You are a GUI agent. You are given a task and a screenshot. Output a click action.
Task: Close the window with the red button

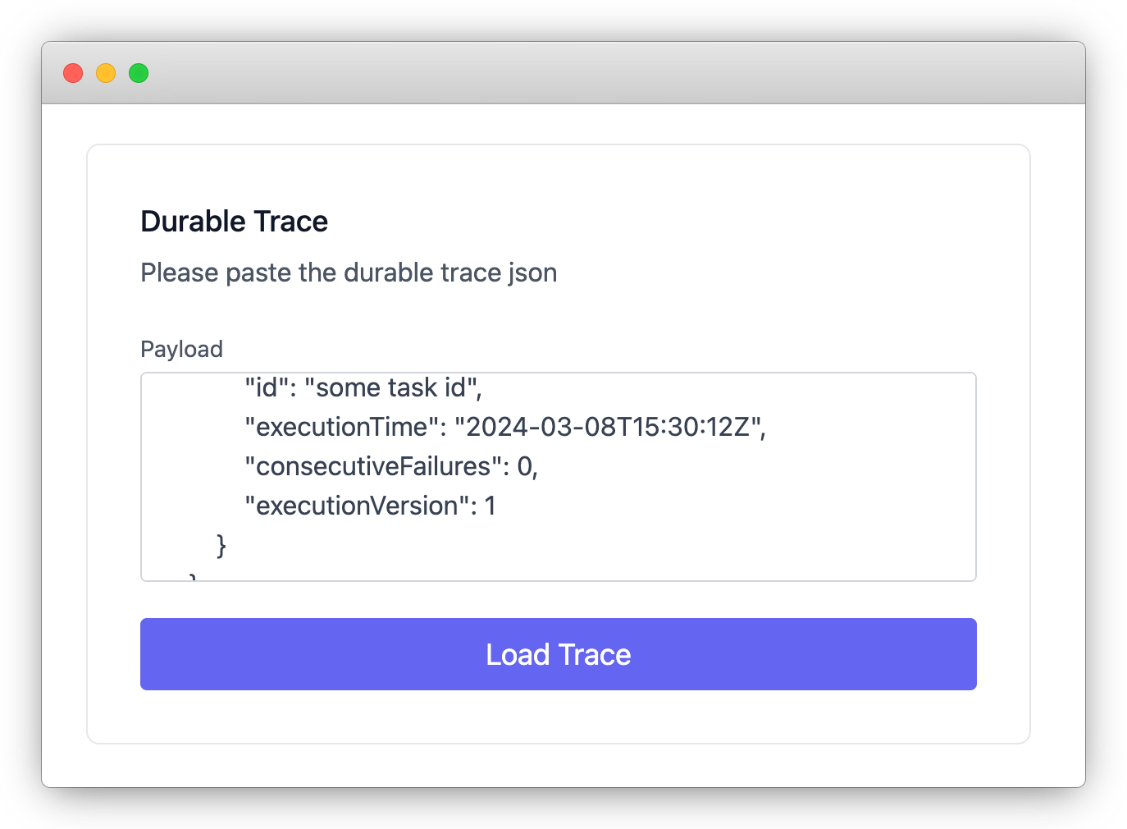(73, 73)
